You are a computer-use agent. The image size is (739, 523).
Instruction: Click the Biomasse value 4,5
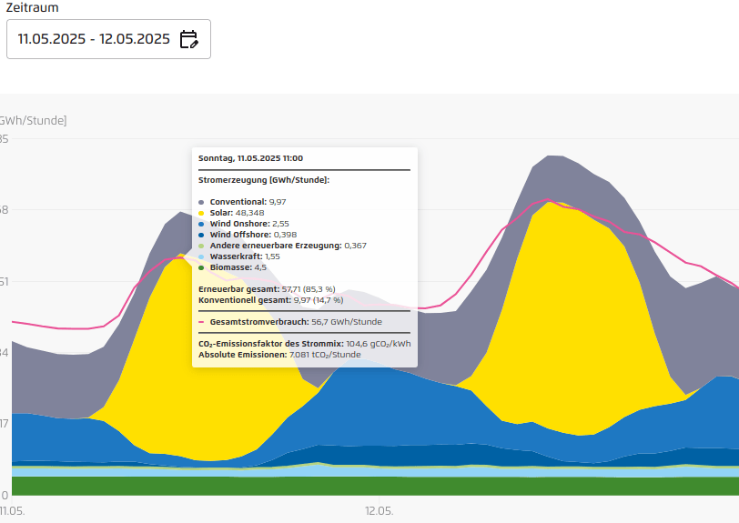[x=260, y=267]
